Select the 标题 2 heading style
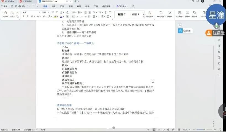 (122, 14)
